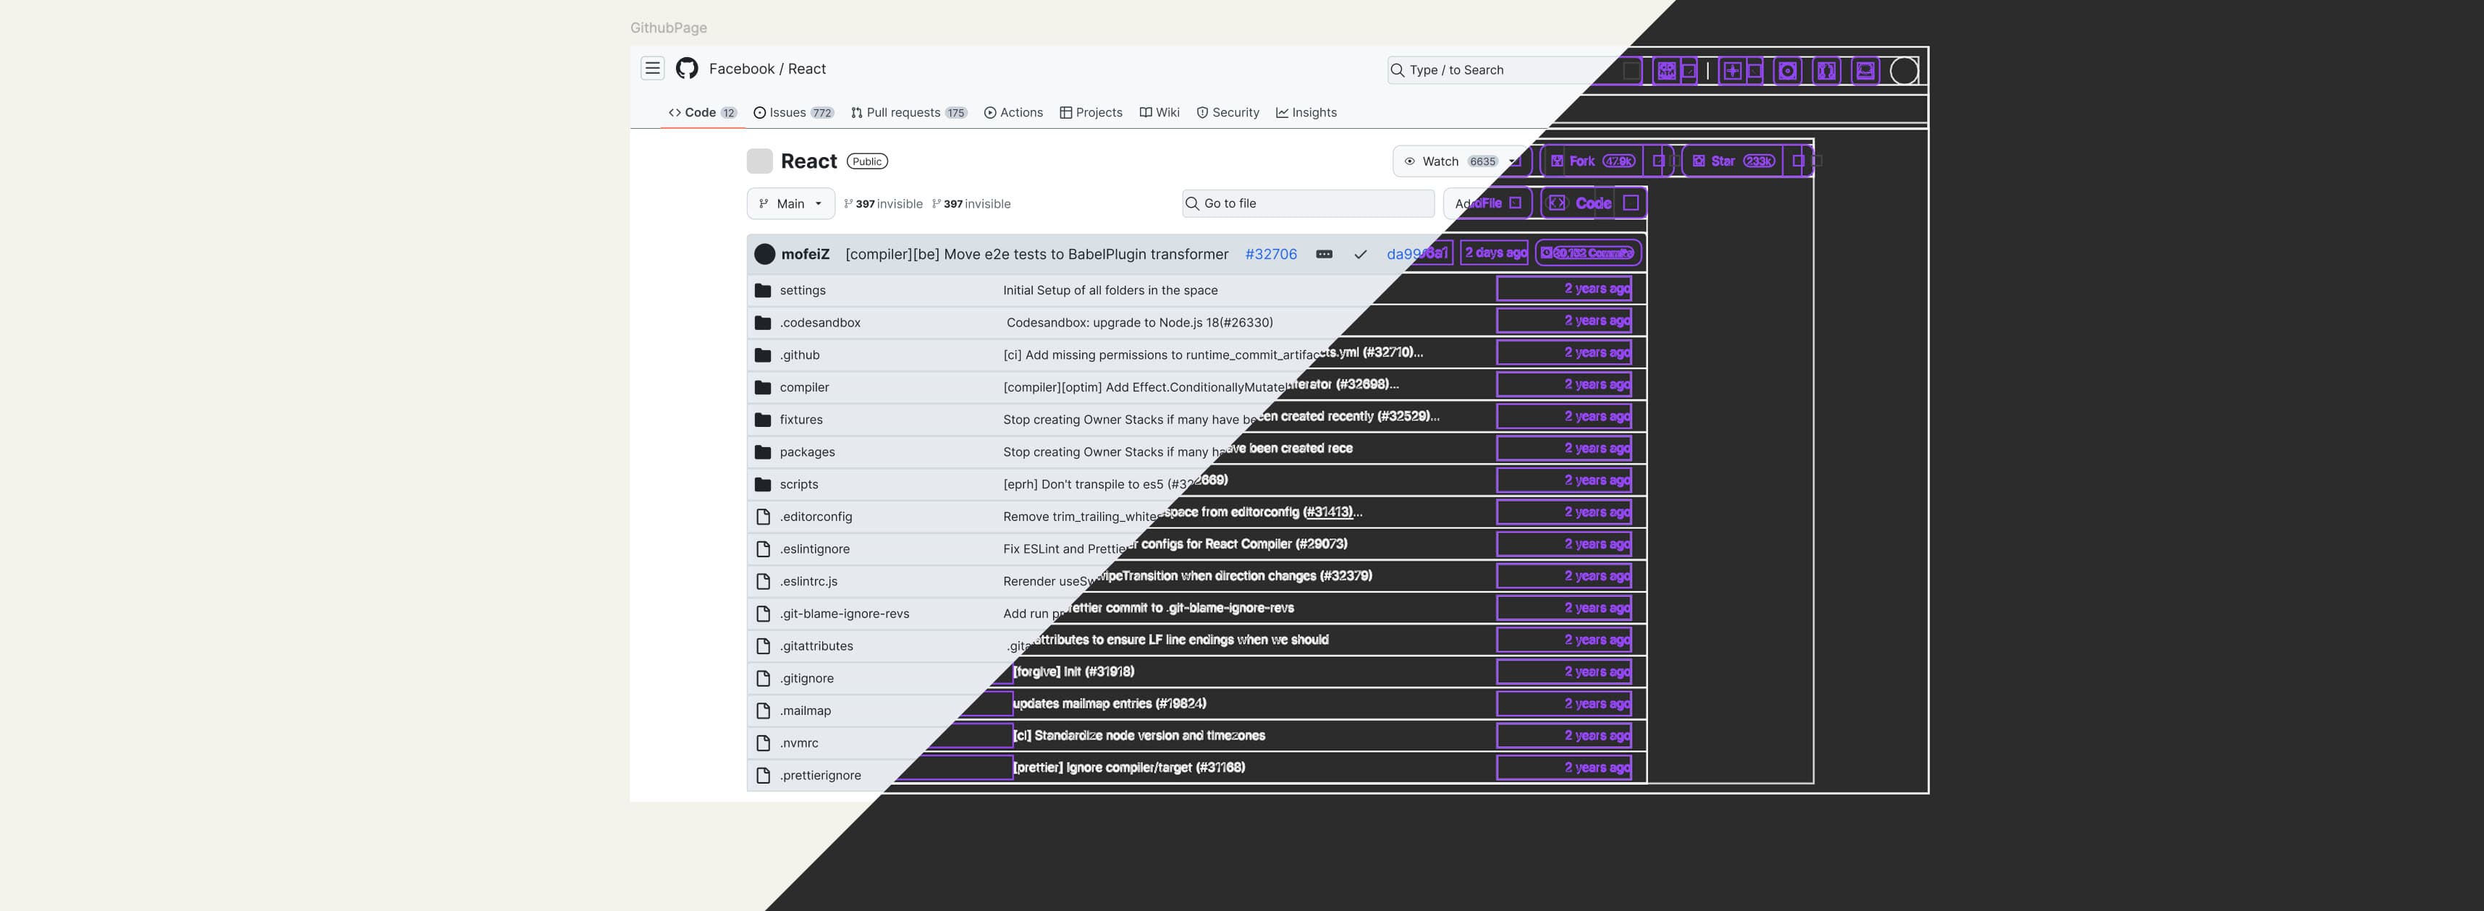Click the fixtures folder icon

click(x=763, y=420)
